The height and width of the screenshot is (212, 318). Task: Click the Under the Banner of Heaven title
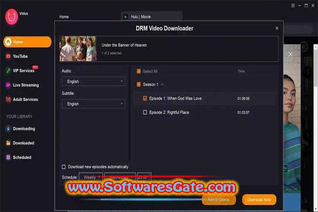coord(124,45)
